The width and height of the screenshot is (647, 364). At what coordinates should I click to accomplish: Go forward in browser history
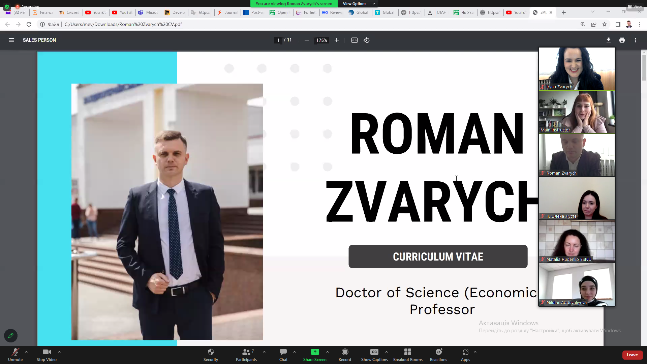coord(18,24)
